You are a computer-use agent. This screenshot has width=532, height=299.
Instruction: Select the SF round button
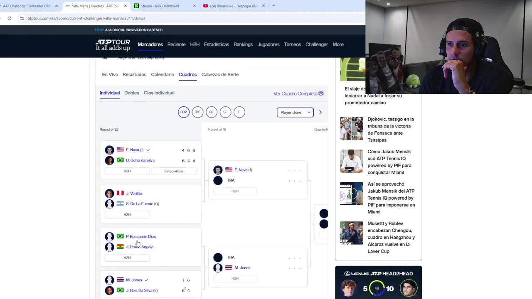tap(225, 112)
